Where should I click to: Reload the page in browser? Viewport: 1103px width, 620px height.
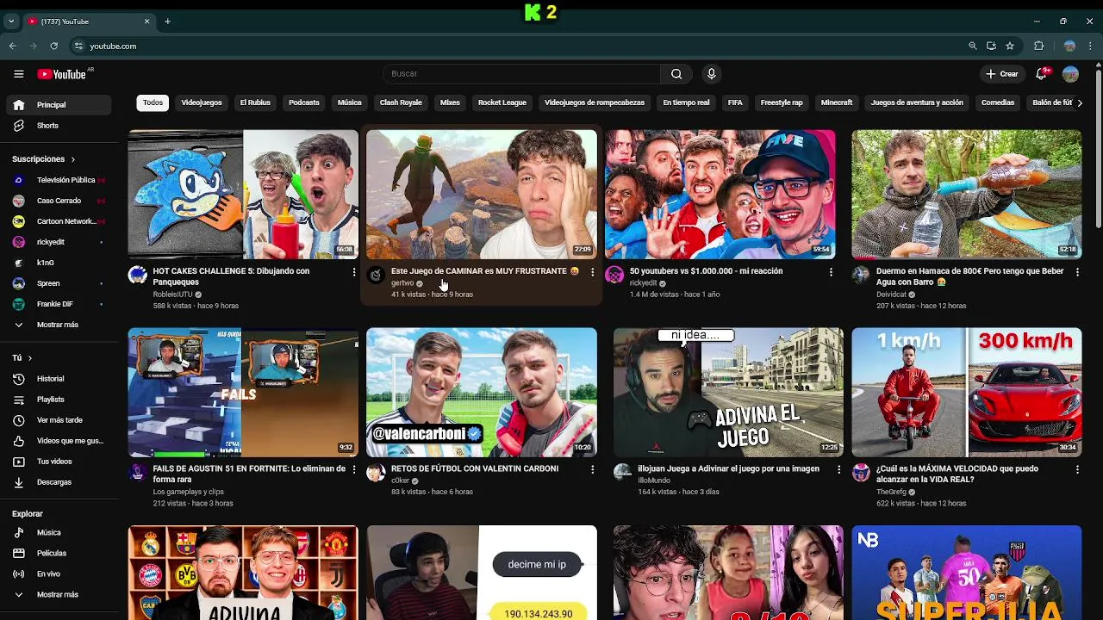pyautogui.click(x=53, y=46)
